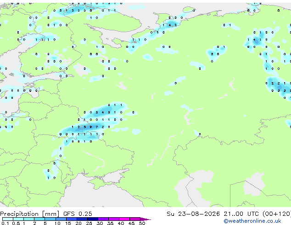291x225 pixels.
Task: Click the '20' legend scale label
Action: pyautogui.click(x=78, y=223)
